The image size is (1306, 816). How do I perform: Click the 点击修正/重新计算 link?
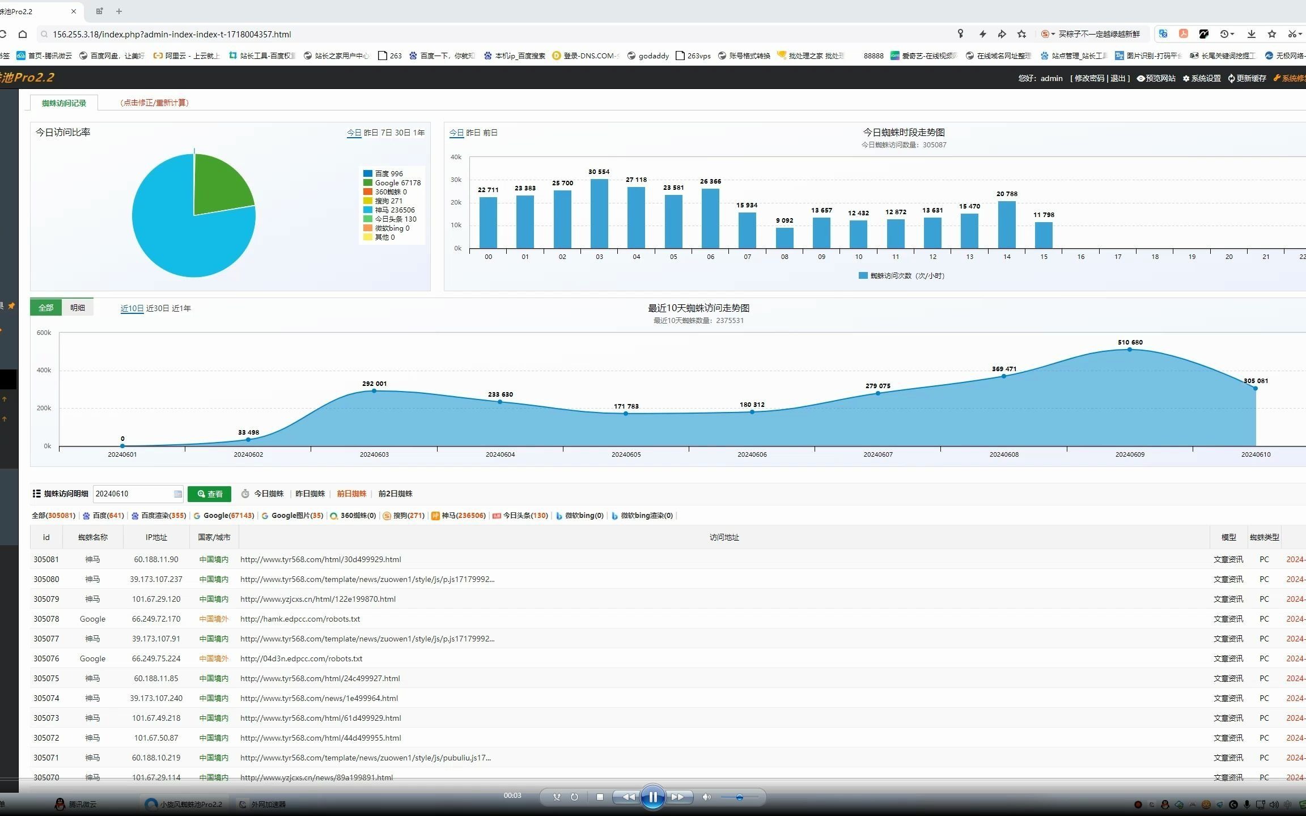154,103
